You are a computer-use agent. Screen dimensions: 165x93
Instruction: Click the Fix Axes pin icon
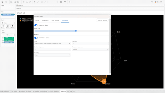pyautogui.click(x=45, y=2)
